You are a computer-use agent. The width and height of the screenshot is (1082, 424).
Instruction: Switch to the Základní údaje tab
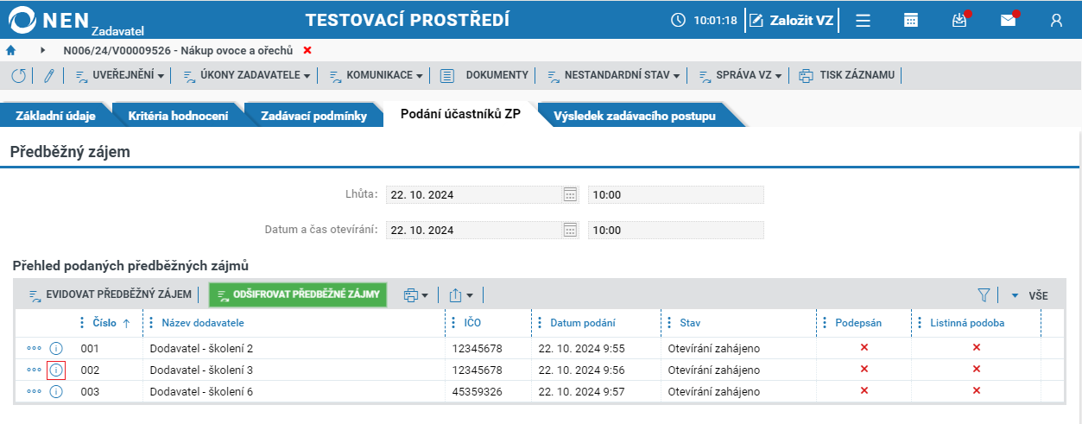(56, 116)
